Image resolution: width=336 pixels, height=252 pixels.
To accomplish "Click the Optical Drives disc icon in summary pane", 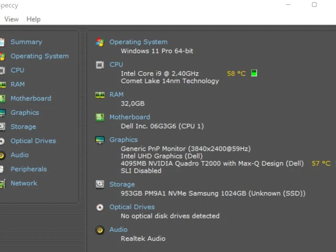I will (x=100, y=207).
